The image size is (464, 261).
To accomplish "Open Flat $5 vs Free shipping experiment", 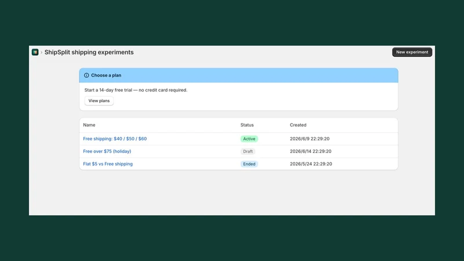I will coord(108,164).
